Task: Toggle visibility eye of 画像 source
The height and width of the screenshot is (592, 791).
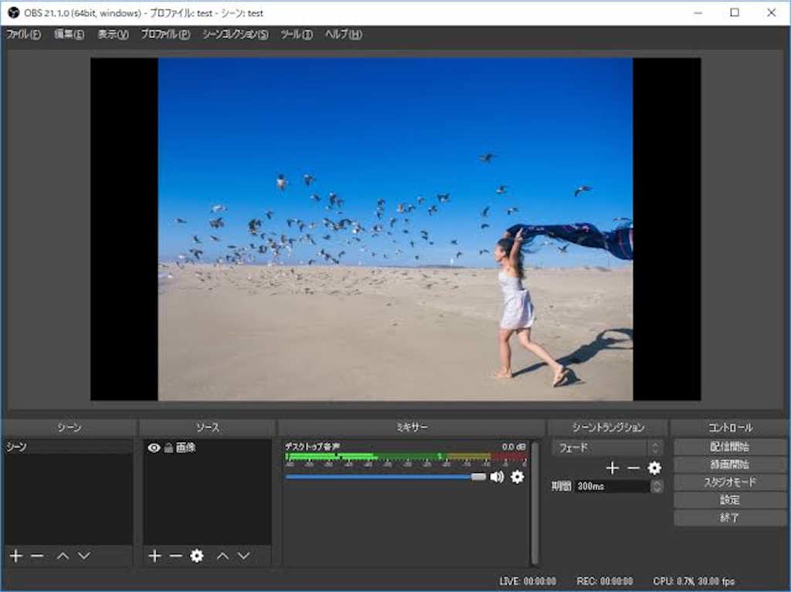Action: [x=154, y=448]
